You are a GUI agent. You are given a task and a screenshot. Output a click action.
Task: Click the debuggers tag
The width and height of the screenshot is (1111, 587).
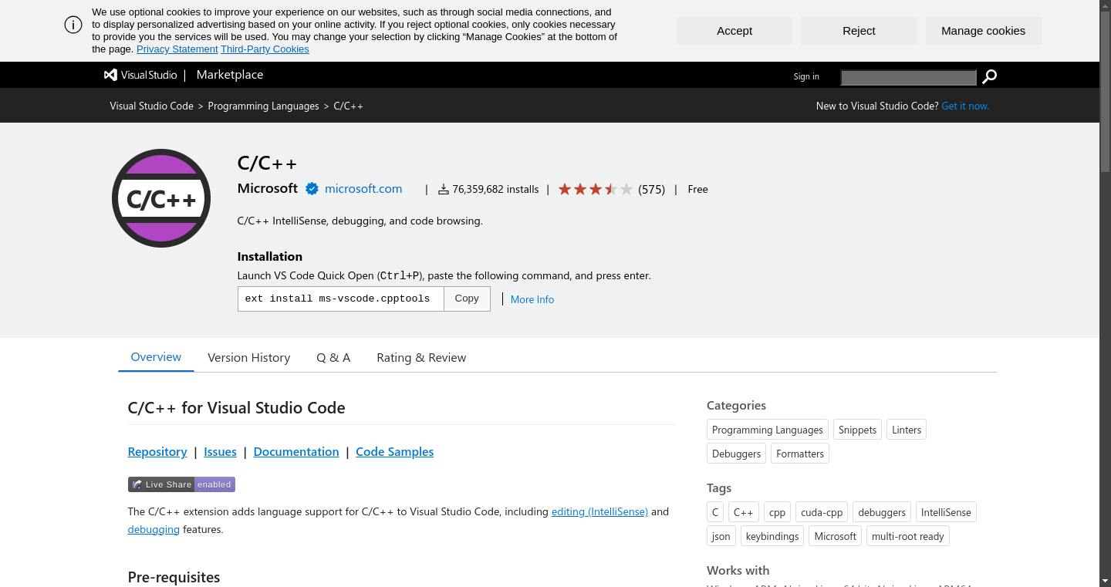[882, 512]
